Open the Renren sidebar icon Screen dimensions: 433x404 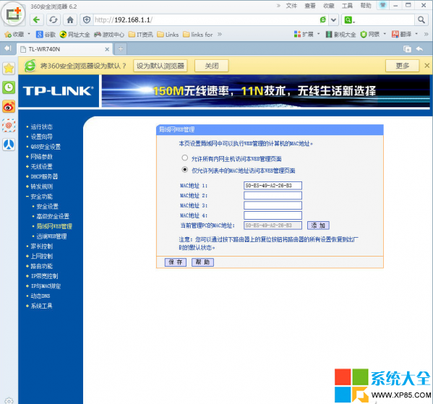coord(9,145)
